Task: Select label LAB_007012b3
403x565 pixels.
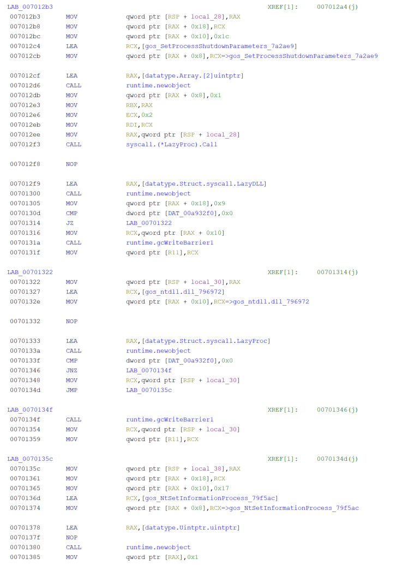Action: (x=30, y=7)
